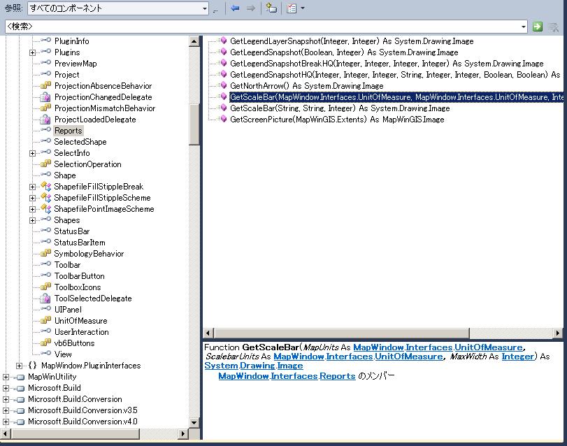Image resolution: width=567 pixels, height=446 pixels.
Task: Click the ShapefileFillStippleBreak class icon
Action: coord(46,187)
